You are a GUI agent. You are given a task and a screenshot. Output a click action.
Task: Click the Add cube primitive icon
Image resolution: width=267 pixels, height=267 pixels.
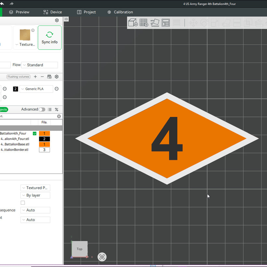(x=133, y=22)
